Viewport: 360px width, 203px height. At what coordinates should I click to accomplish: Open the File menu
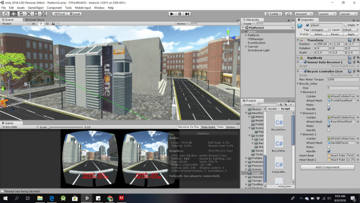coord(4,7)
